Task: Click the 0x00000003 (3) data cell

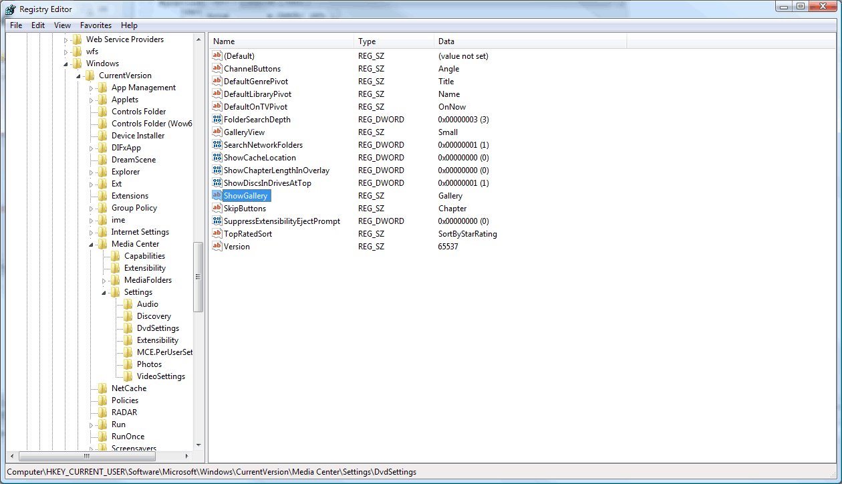Action: click(x=464, y=120)
